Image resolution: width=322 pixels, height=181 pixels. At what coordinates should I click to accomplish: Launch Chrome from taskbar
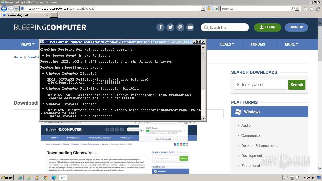coord(46,178)
